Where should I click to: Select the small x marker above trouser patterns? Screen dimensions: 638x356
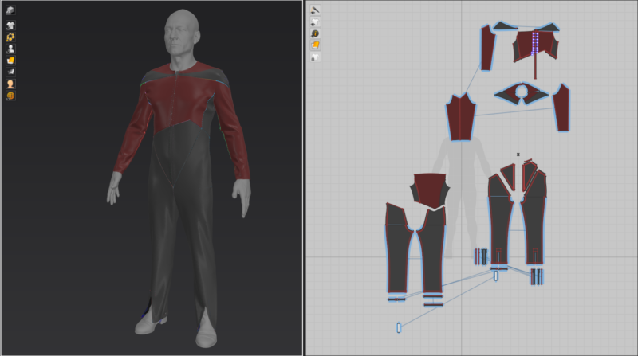pyautogui.click(x=518, y=155)
